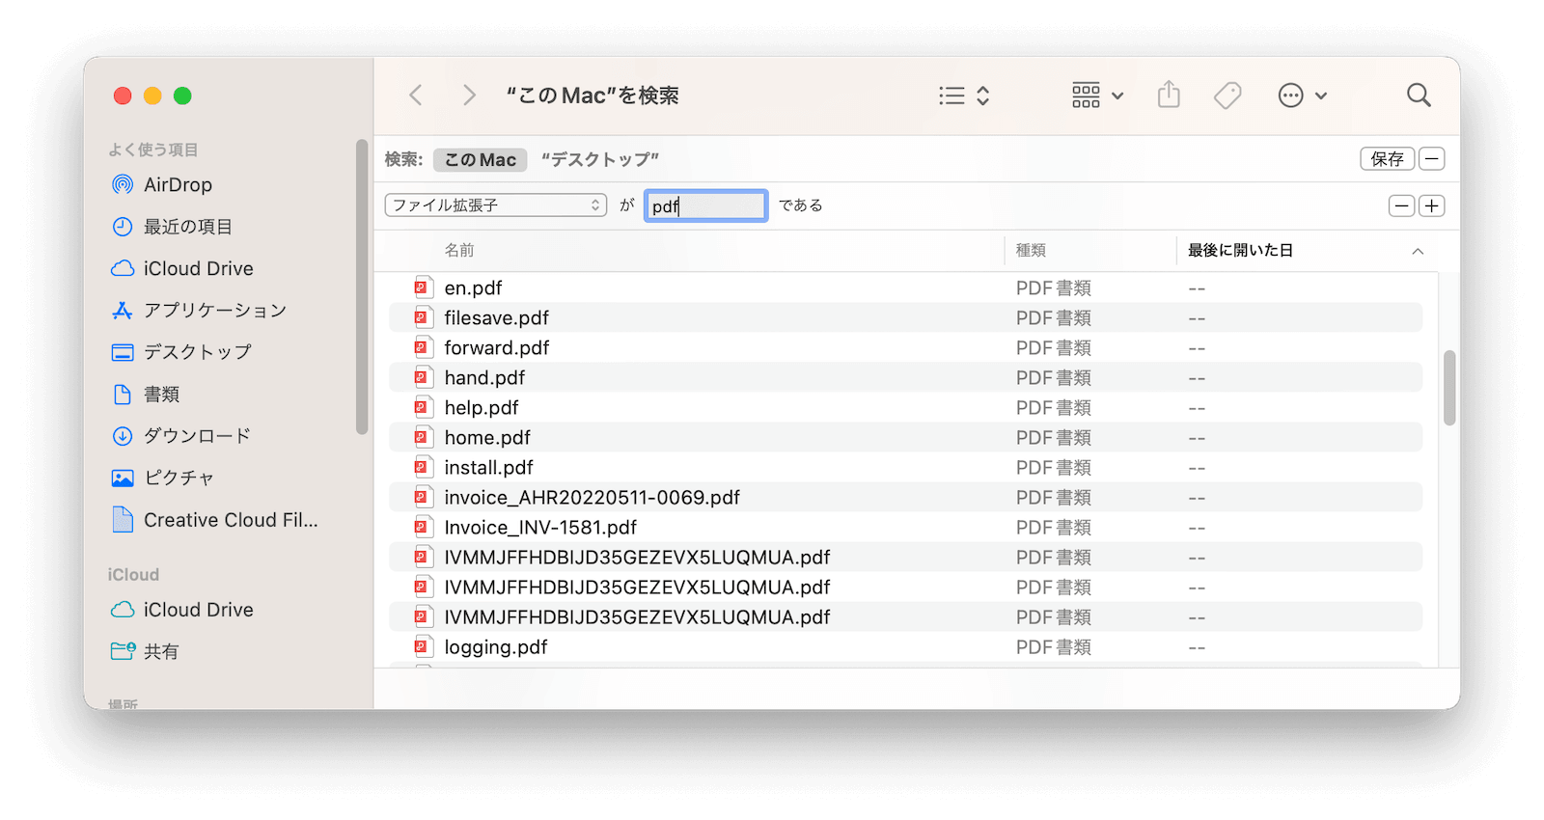Image resolution: width=1544 pixels, height=820 pixels.
Task: Click the green zoom window button
Action: (x=182, y=96)
